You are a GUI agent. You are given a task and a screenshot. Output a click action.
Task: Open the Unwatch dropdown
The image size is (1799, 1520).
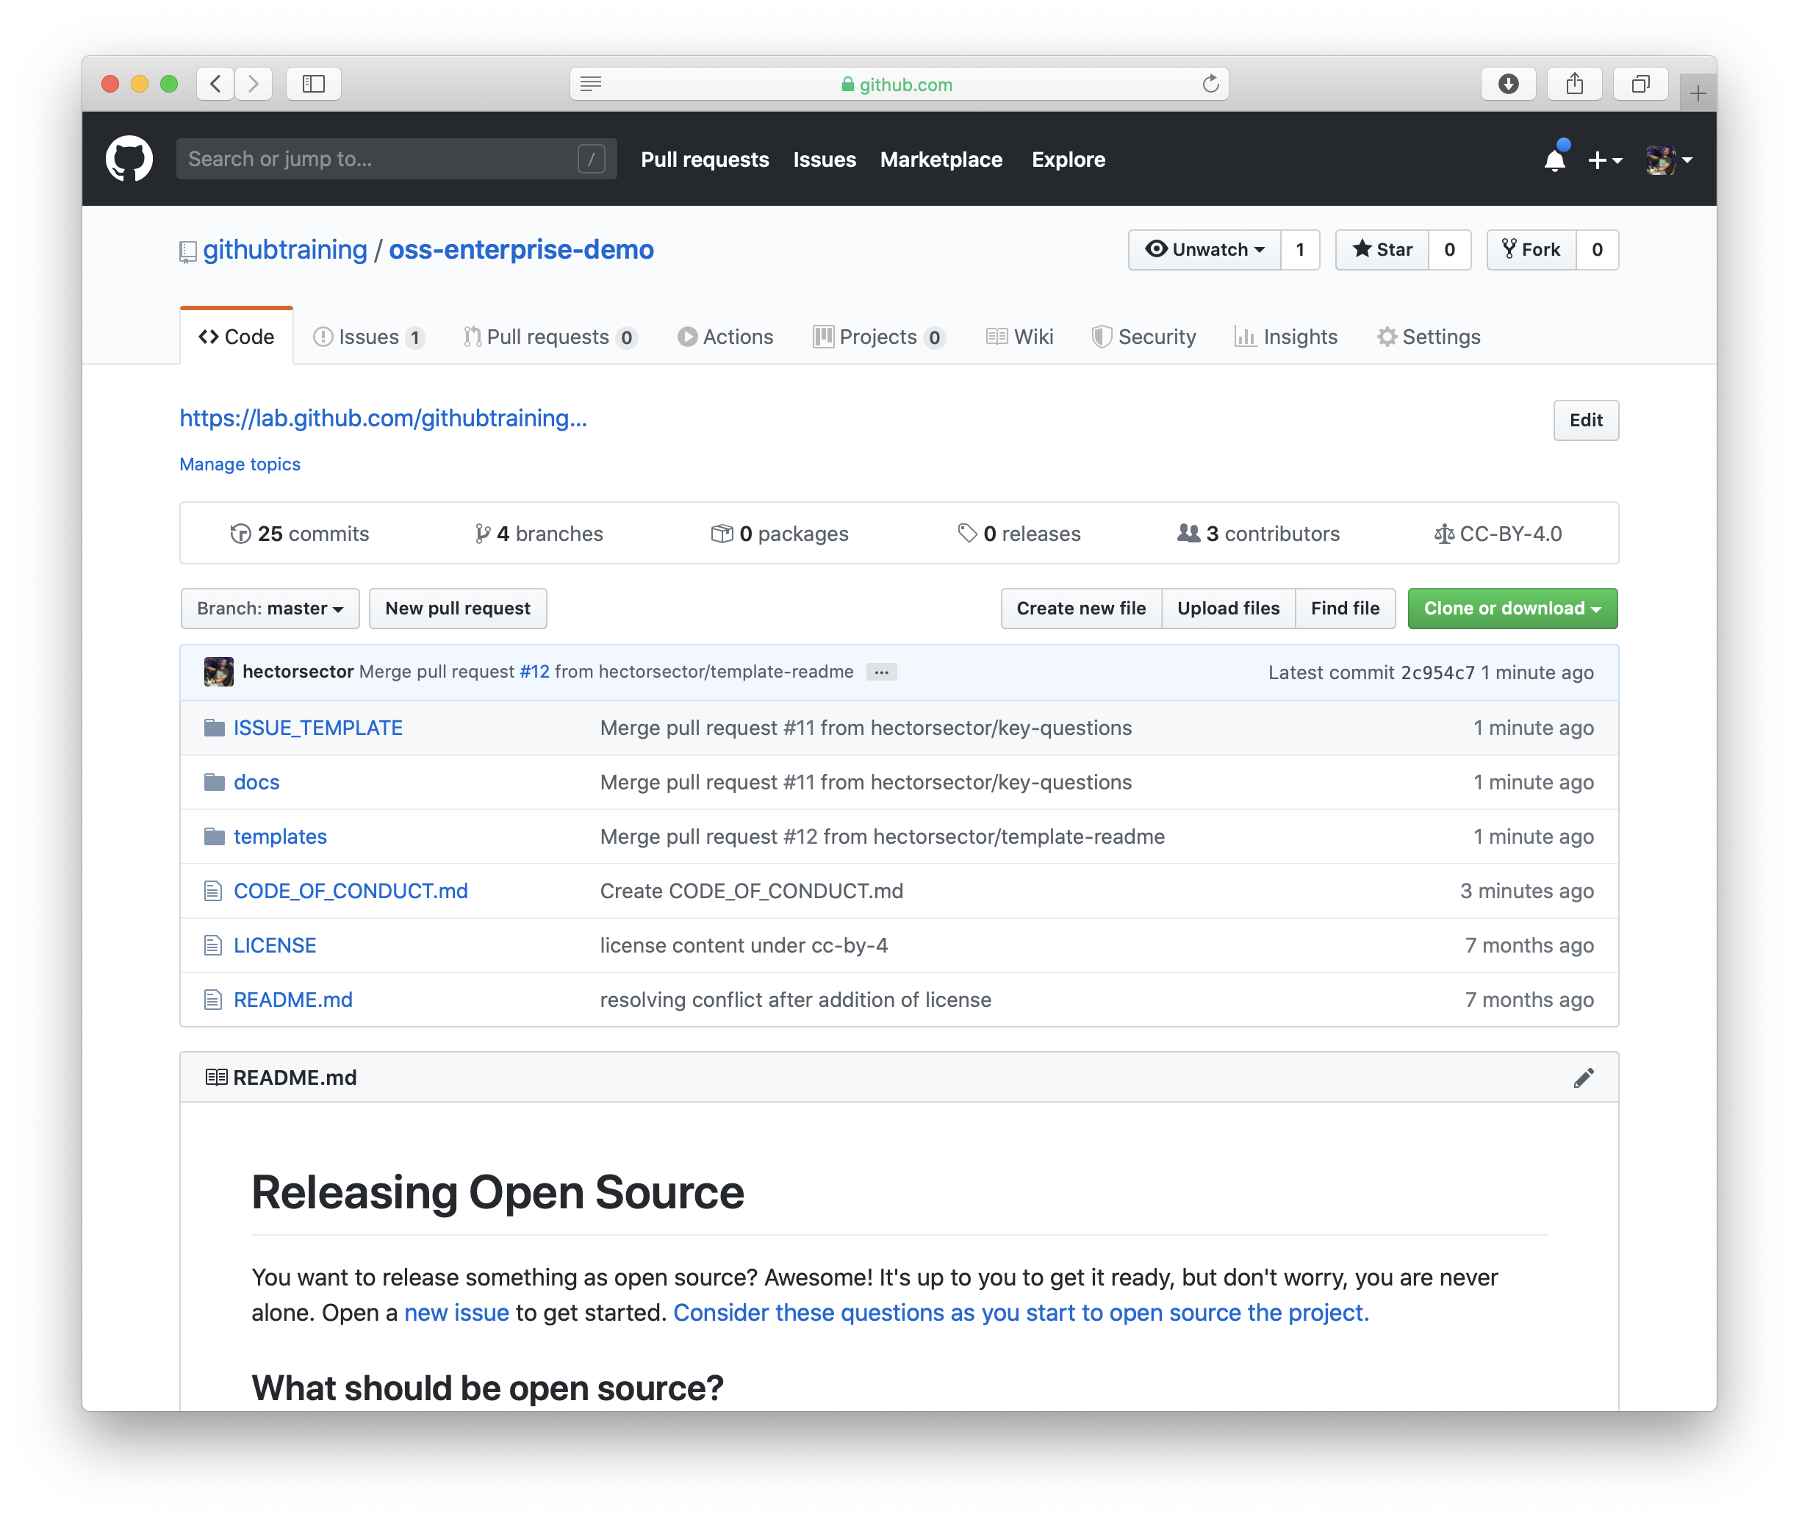pos(1204,249)
